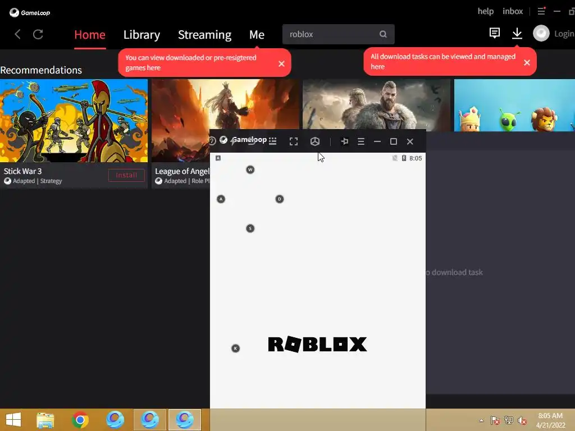The width and height of the screenshot is (575, 431).
Task: Open the Stumble Guys style banner
Action: point(514,105)
